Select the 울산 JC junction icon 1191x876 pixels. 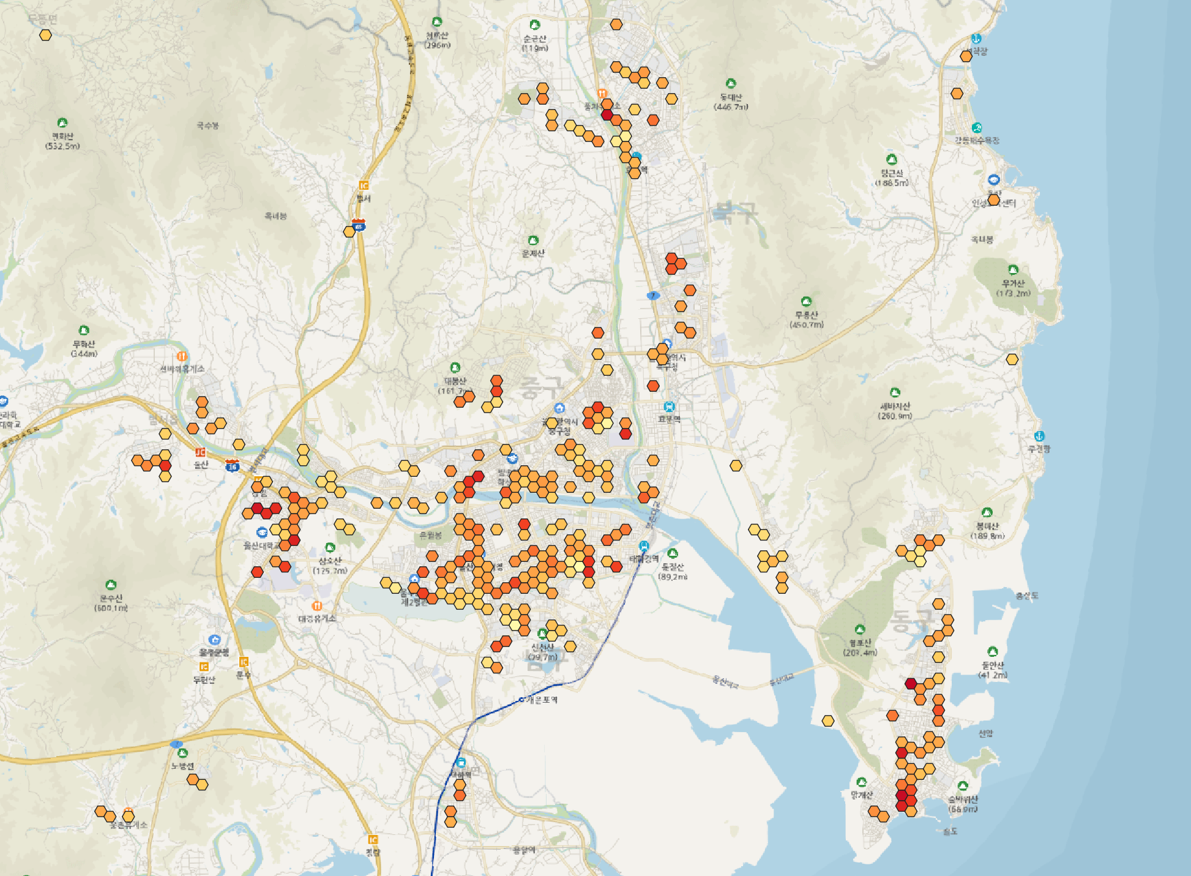[x=200, y=452]
